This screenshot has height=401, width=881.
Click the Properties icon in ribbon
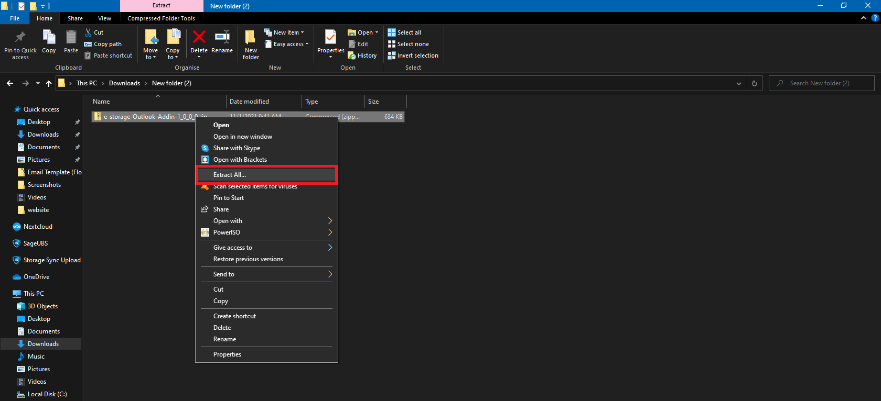(330, 38)
